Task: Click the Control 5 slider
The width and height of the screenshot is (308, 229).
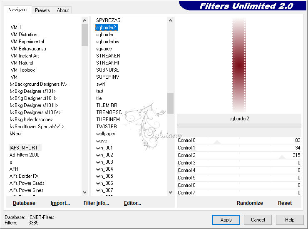Action: click(x=239, y=178)
